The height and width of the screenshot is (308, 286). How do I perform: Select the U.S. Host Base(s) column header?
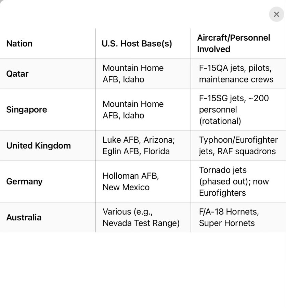(x=137, y=43)
